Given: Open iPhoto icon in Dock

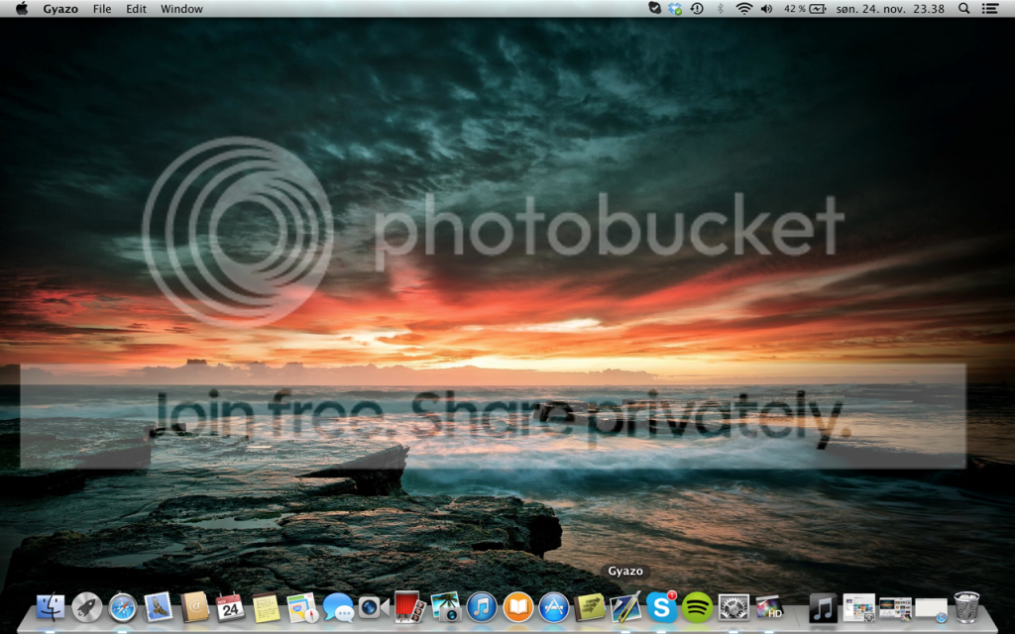Looking at the screenshot, I should click(445, 607).
